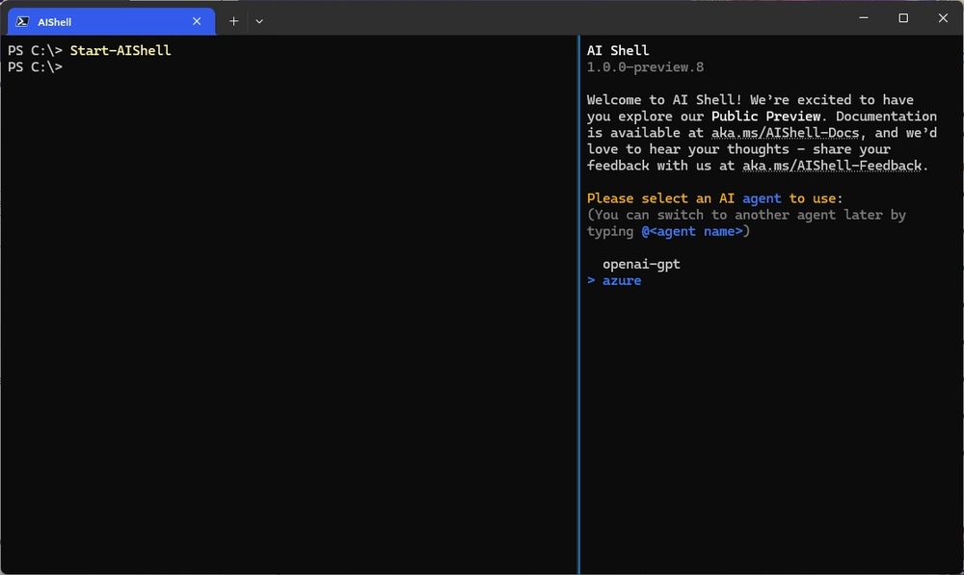964x575 pixels.
Task: Close the AIShell tab
Action: (x=197, y=21)
